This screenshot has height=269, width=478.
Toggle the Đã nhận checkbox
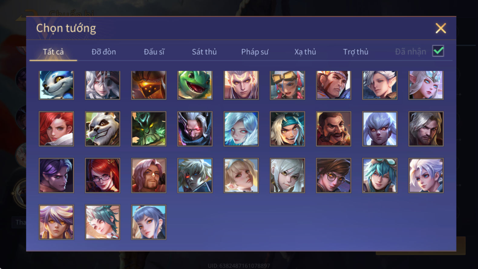438,51
